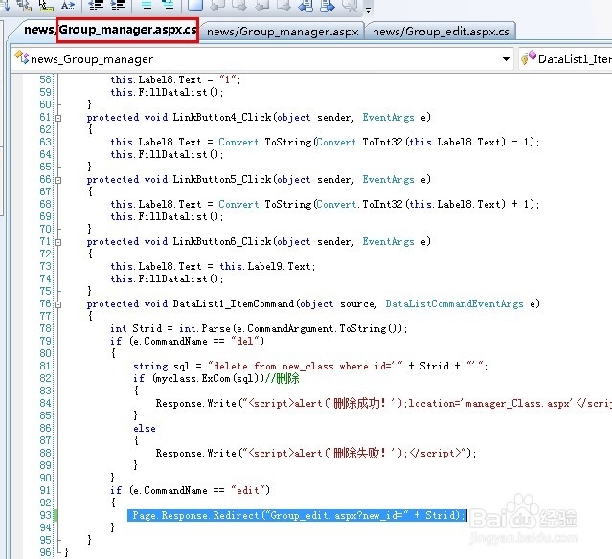Go to previous bookmark in folder
The image size is (612, 559).
[x=261, y=5]
